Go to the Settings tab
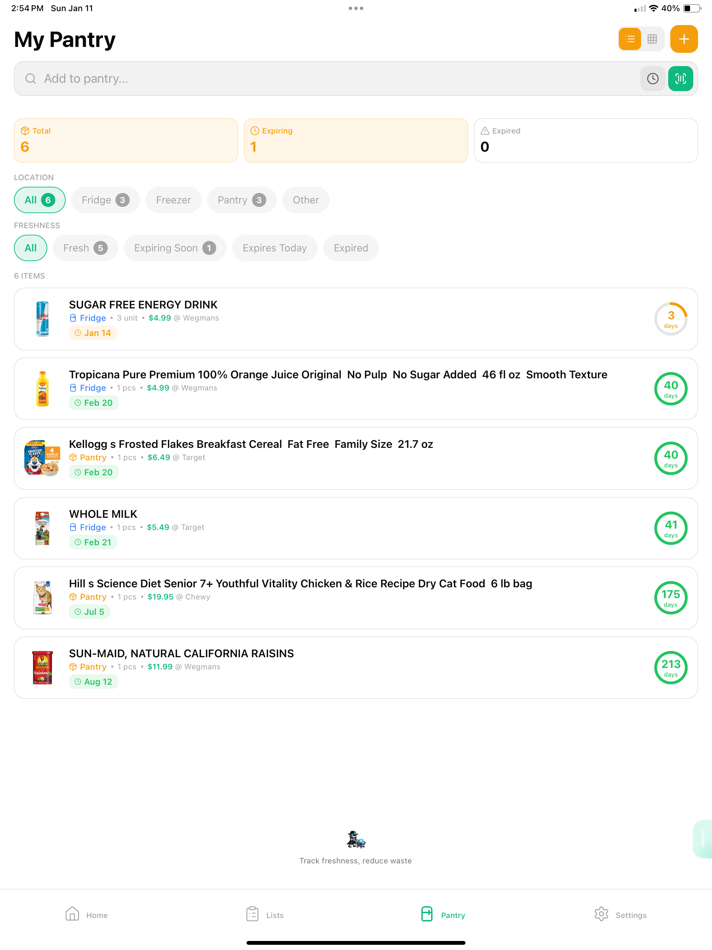This screenshot has height=950, width=712. (x=621, y=915)
